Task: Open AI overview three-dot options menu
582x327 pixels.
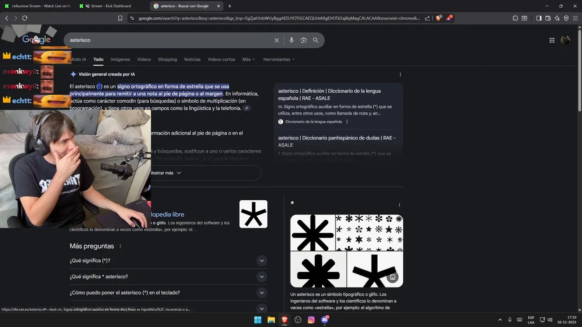Action: (x=400, y=74)
